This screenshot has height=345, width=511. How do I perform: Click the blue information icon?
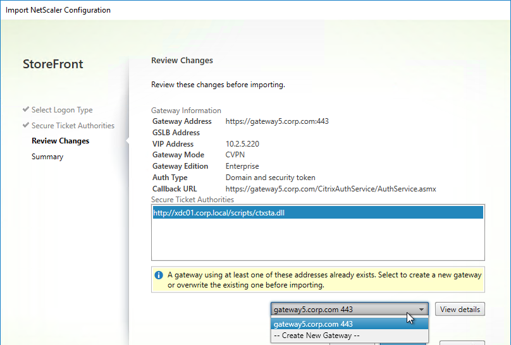point(159,275)
